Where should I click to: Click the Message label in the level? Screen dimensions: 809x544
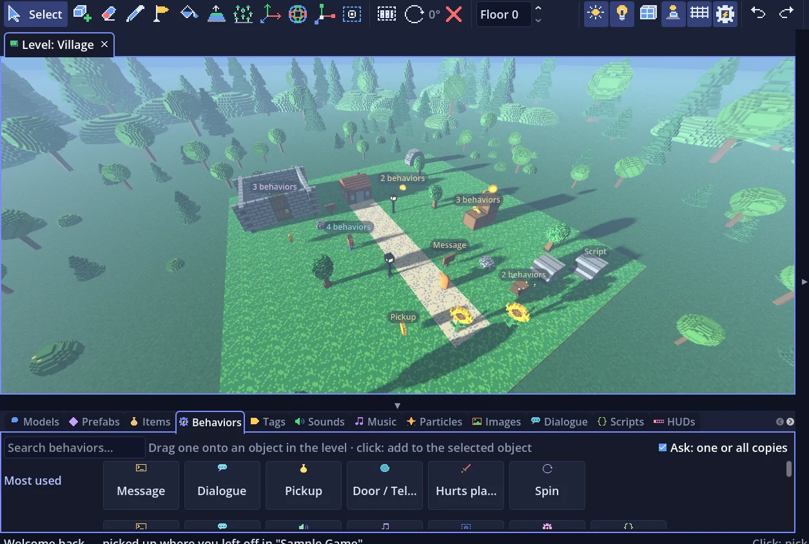449,245
